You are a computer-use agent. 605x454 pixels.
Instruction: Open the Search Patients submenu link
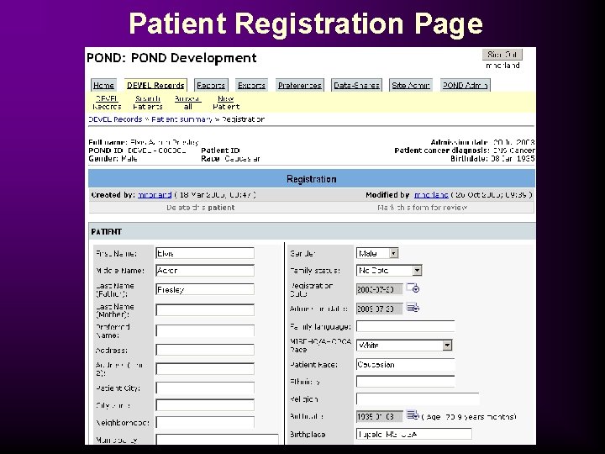(148, 103)
